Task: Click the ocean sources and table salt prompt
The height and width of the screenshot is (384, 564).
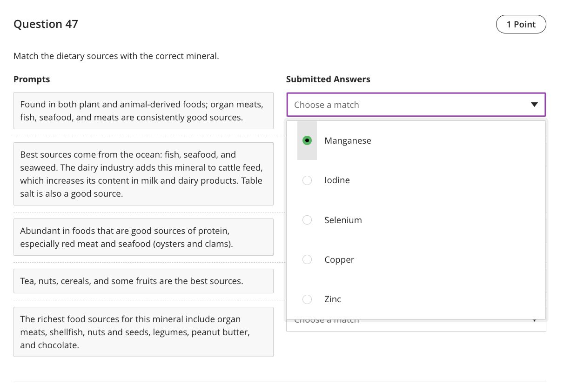Action: (x=143, y=174)
